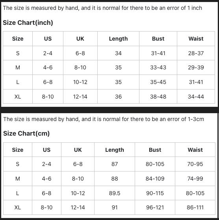Viewport: 219px width, 220px height.
Task: Select the 96-121 bust cell
Action: tap(155, 207)
